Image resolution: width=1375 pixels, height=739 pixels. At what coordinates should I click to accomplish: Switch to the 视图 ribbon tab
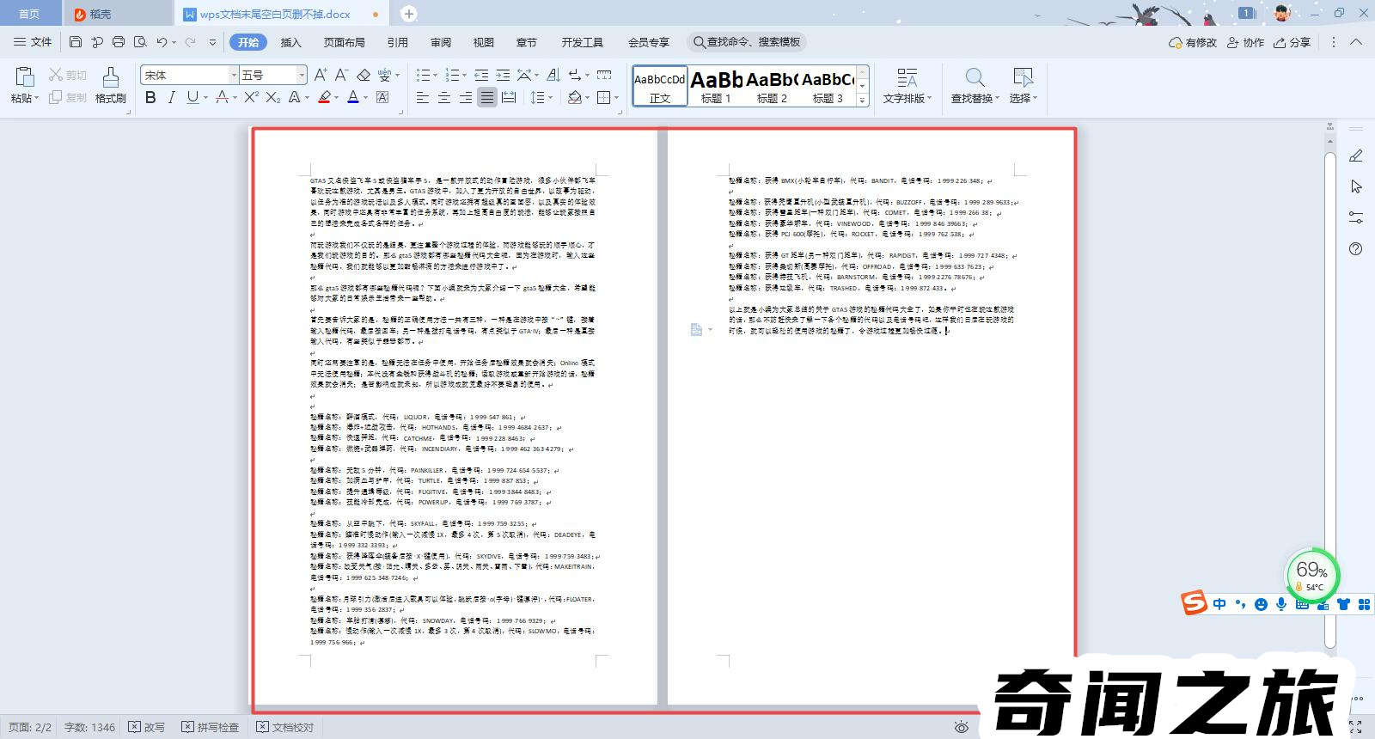pyautogui.click(x=484, y=42)
